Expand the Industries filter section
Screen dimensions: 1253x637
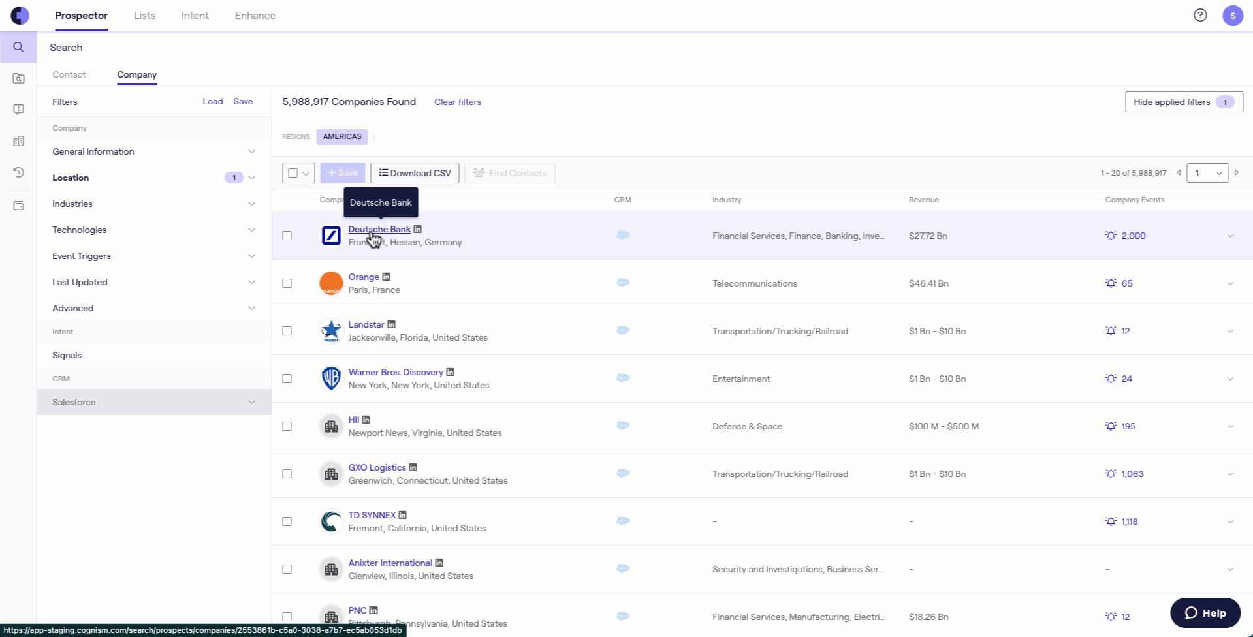[x=153, y=204]
